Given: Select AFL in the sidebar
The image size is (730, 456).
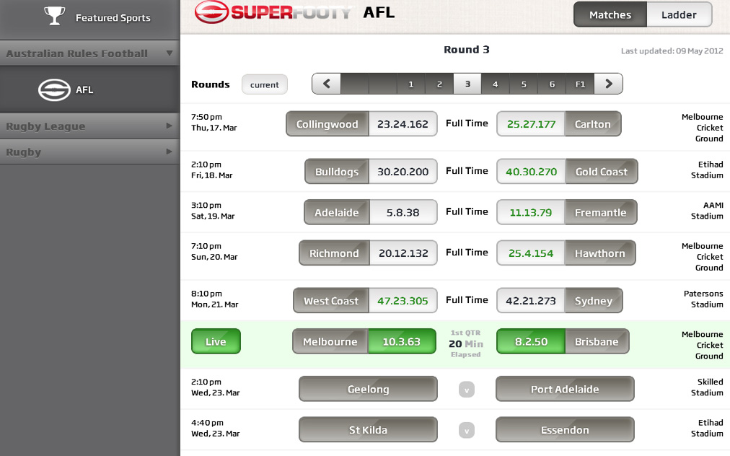Looking at the screenshot, I should (x=90, y=89).
